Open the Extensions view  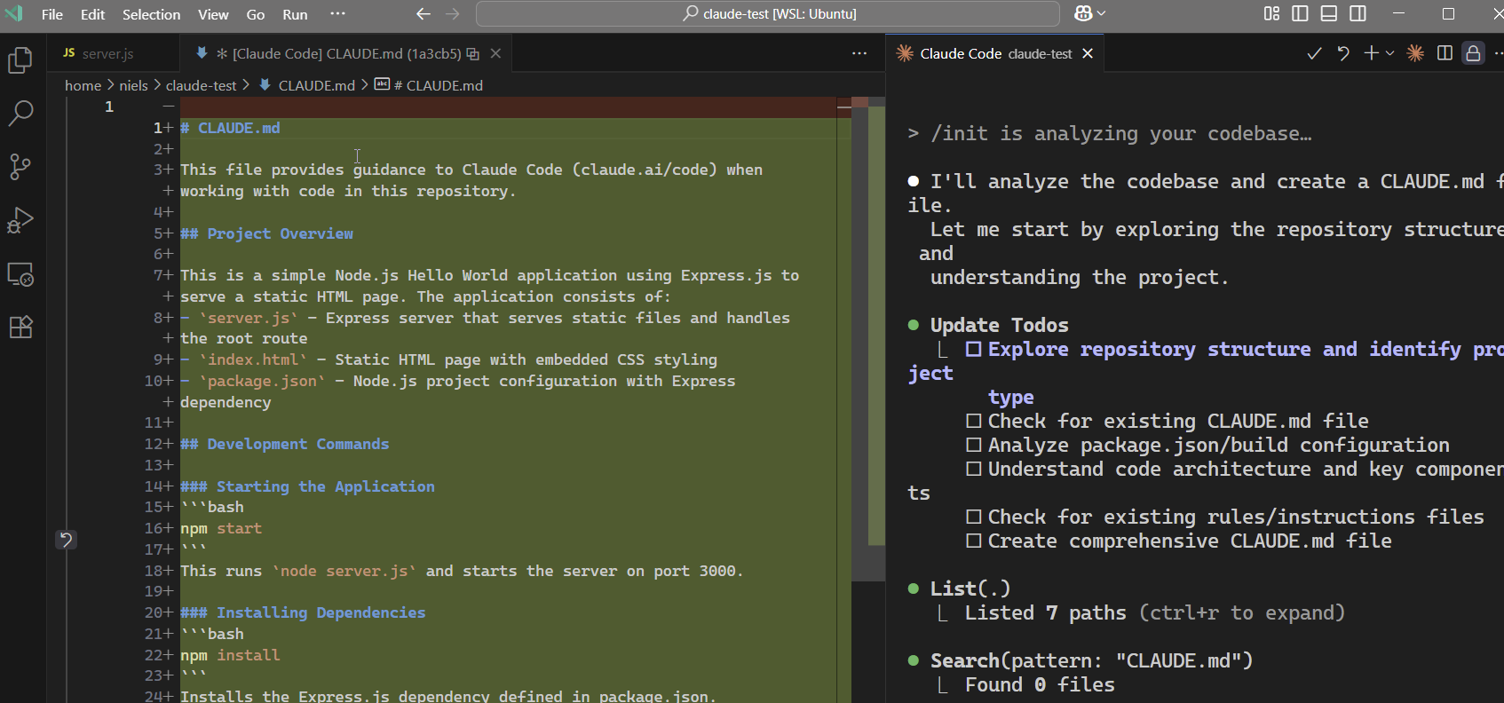(20, 328)
